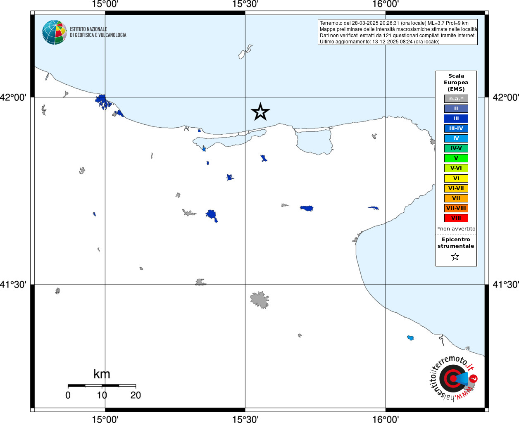Select the IV-V legend swatch

point(456,148)
